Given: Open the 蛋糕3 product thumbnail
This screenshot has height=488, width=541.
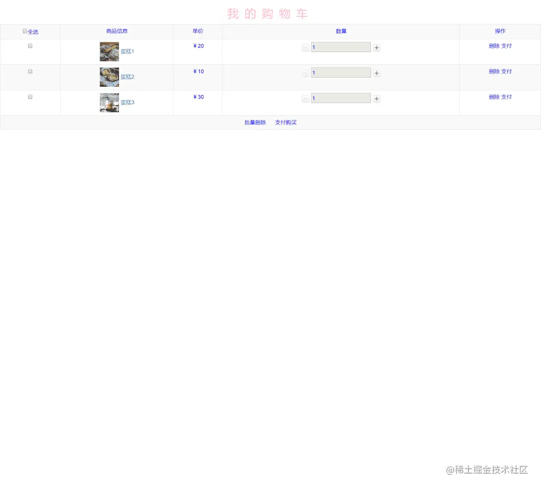Looking at the screenshot, I should click(x=109, y=103).
